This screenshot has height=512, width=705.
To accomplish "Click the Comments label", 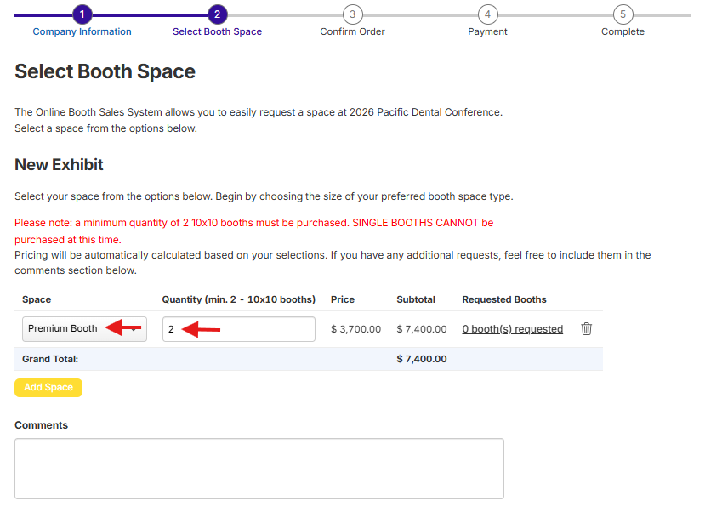I will [42, 425].
